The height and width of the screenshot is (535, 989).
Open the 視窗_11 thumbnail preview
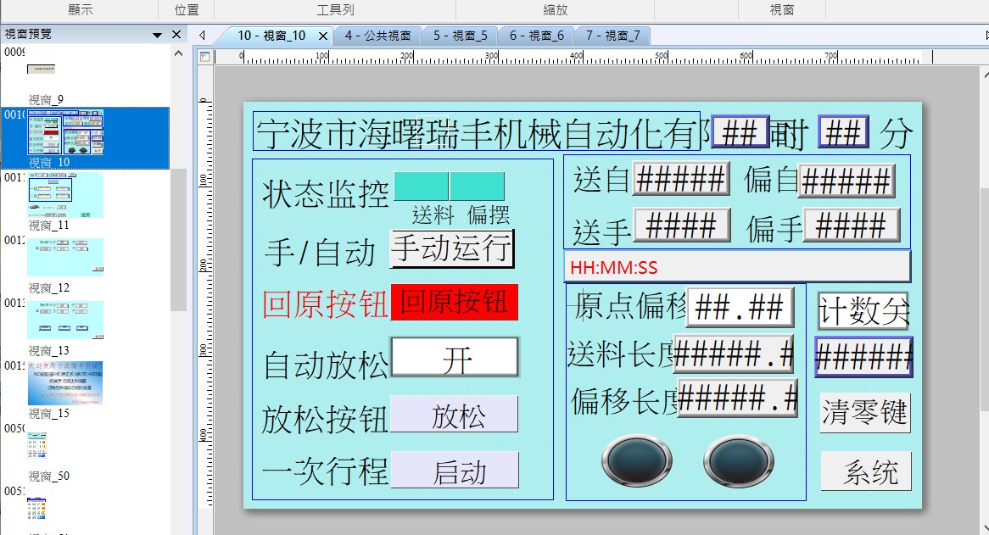(66, 194)
